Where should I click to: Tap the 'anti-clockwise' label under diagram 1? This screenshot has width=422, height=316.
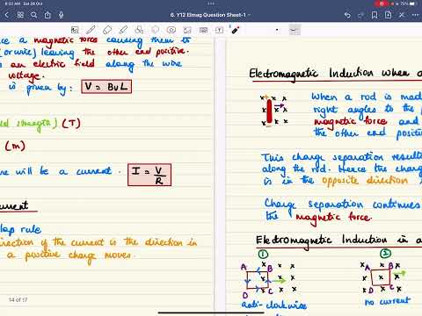274,305
